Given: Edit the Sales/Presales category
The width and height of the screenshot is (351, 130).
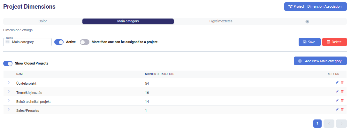Looking at the screenshot, I should (337, 110).
